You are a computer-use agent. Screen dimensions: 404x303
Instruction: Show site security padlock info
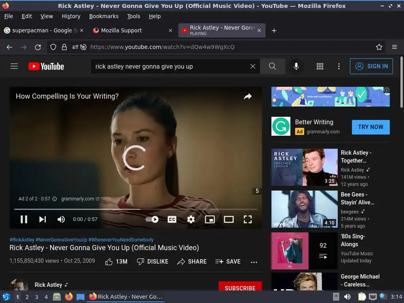tap(64, 47)
